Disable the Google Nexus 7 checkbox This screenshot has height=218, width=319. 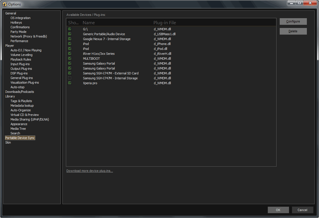tap(70, 39)
